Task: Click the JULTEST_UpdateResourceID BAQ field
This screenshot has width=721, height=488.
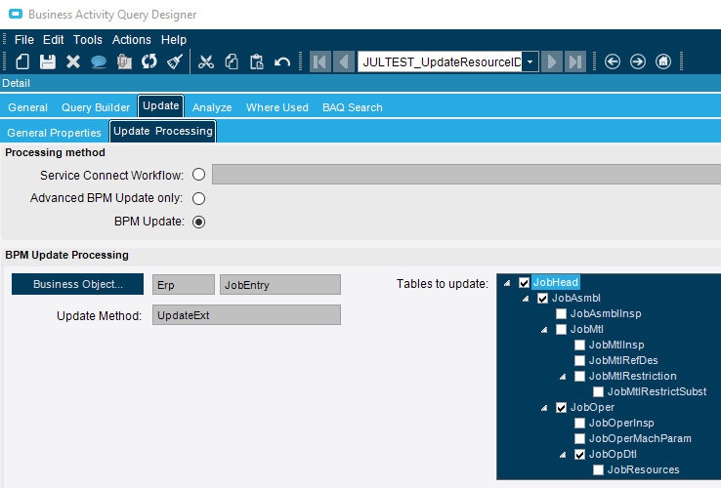Action: pyautogui.click(x=440, y=61)
